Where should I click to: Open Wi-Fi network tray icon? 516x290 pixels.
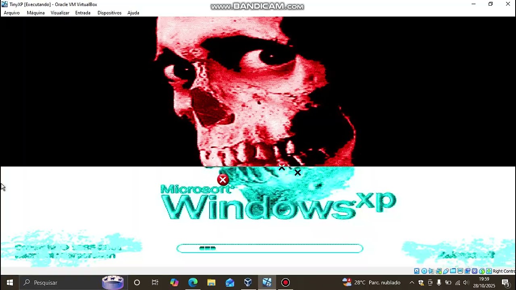458,283
